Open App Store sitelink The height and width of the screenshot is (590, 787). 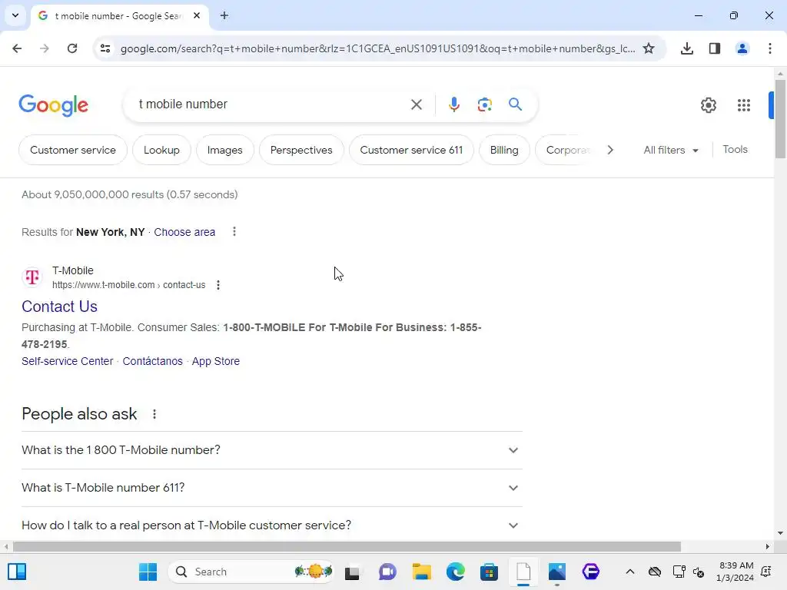pyautogui.click(x=216, y=361)
